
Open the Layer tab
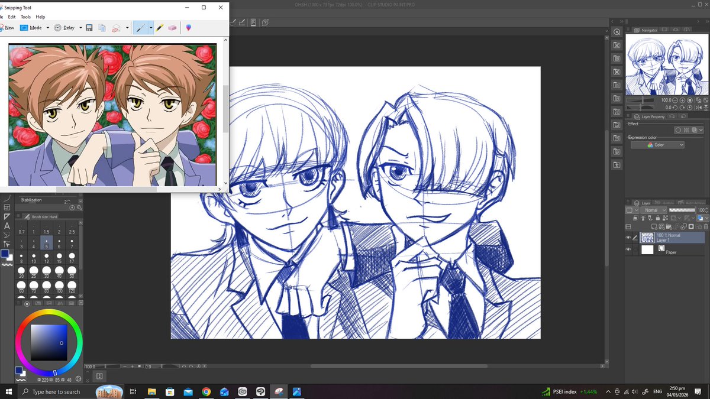click(x=643, y=203)
